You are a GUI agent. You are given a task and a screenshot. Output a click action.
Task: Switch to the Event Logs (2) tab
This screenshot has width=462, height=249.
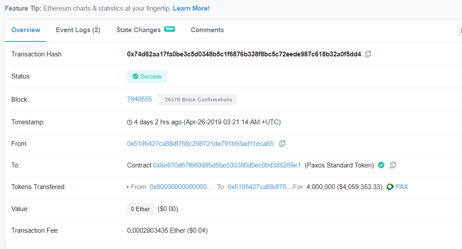(x=78, y=30)
